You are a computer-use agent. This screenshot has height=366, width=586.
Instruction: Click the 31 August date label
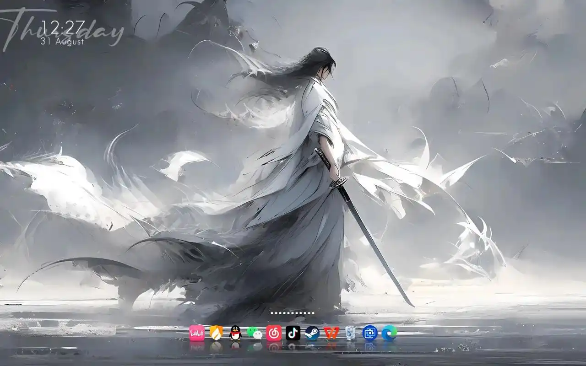[x=62, y=42]
